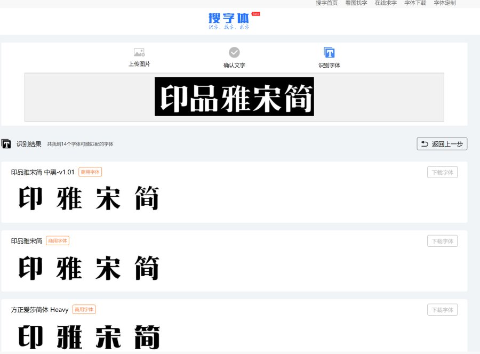Open the 方正爱莎简体 Heavy font title

pyautogui.click(x=39, y=310)
